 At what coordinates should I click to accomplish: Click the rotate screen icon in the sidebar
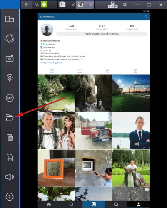10,19
